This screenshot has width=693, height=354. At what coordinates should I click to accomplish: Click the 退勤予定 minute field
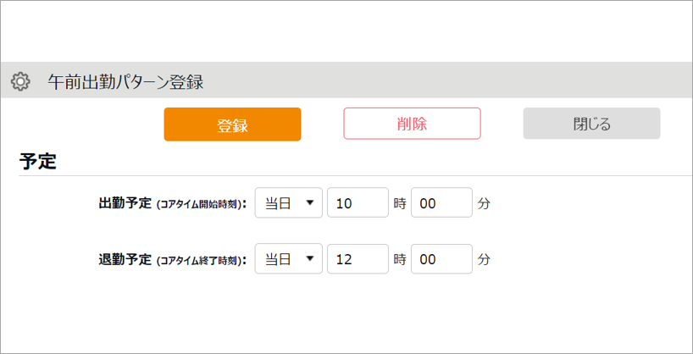pyautogui.click(x=441, y=259)
